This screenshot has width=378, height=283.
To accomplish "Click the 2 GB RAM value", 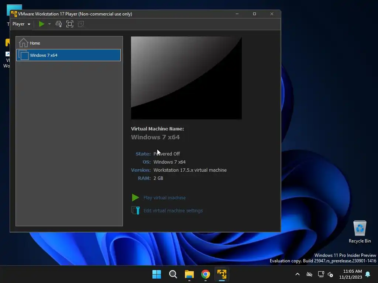I will pyautogui.click(x=158, y=178).
